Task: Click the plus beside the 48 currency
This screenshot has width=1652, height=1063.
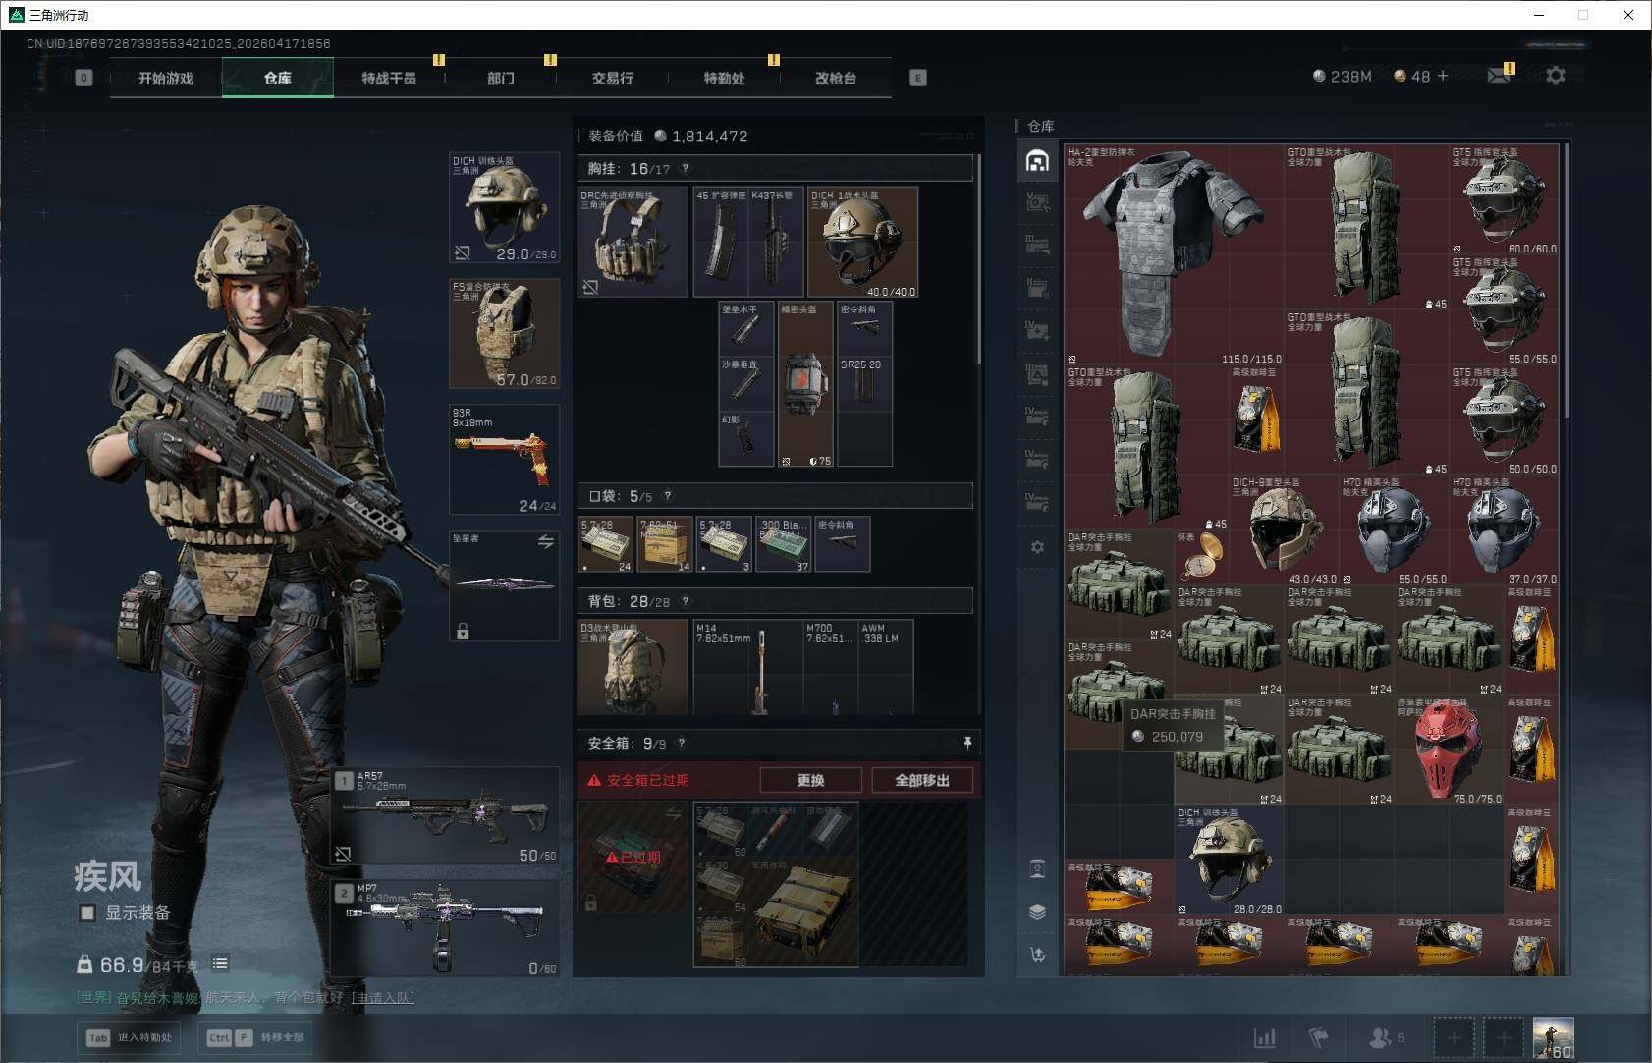Action: [1443, 76]
